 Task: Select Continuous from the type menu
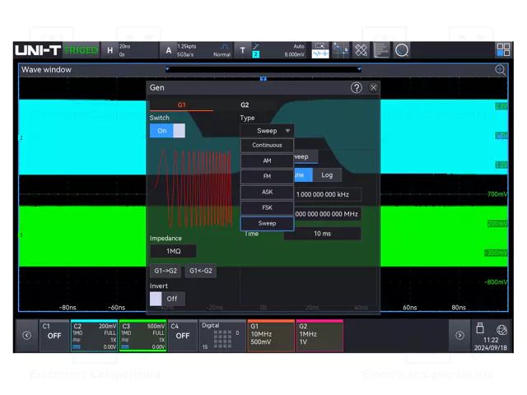pos(267,146)
